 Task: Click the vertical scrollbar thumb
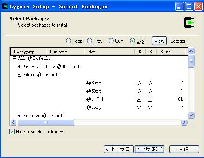point(191,61)
